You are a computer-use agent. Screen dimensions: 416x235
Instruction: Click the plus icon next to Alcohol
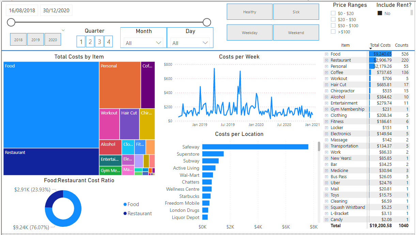tap(326, 97)
